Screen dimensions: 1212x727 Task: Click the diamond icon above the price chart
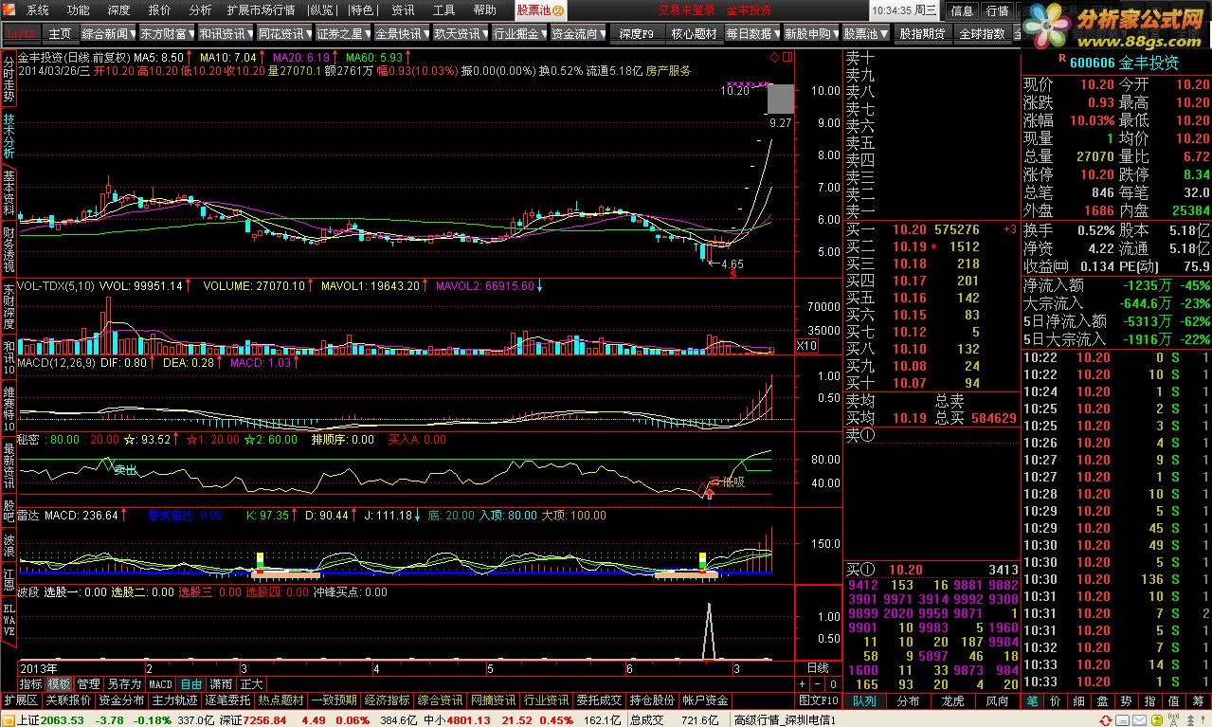point(773,58)
